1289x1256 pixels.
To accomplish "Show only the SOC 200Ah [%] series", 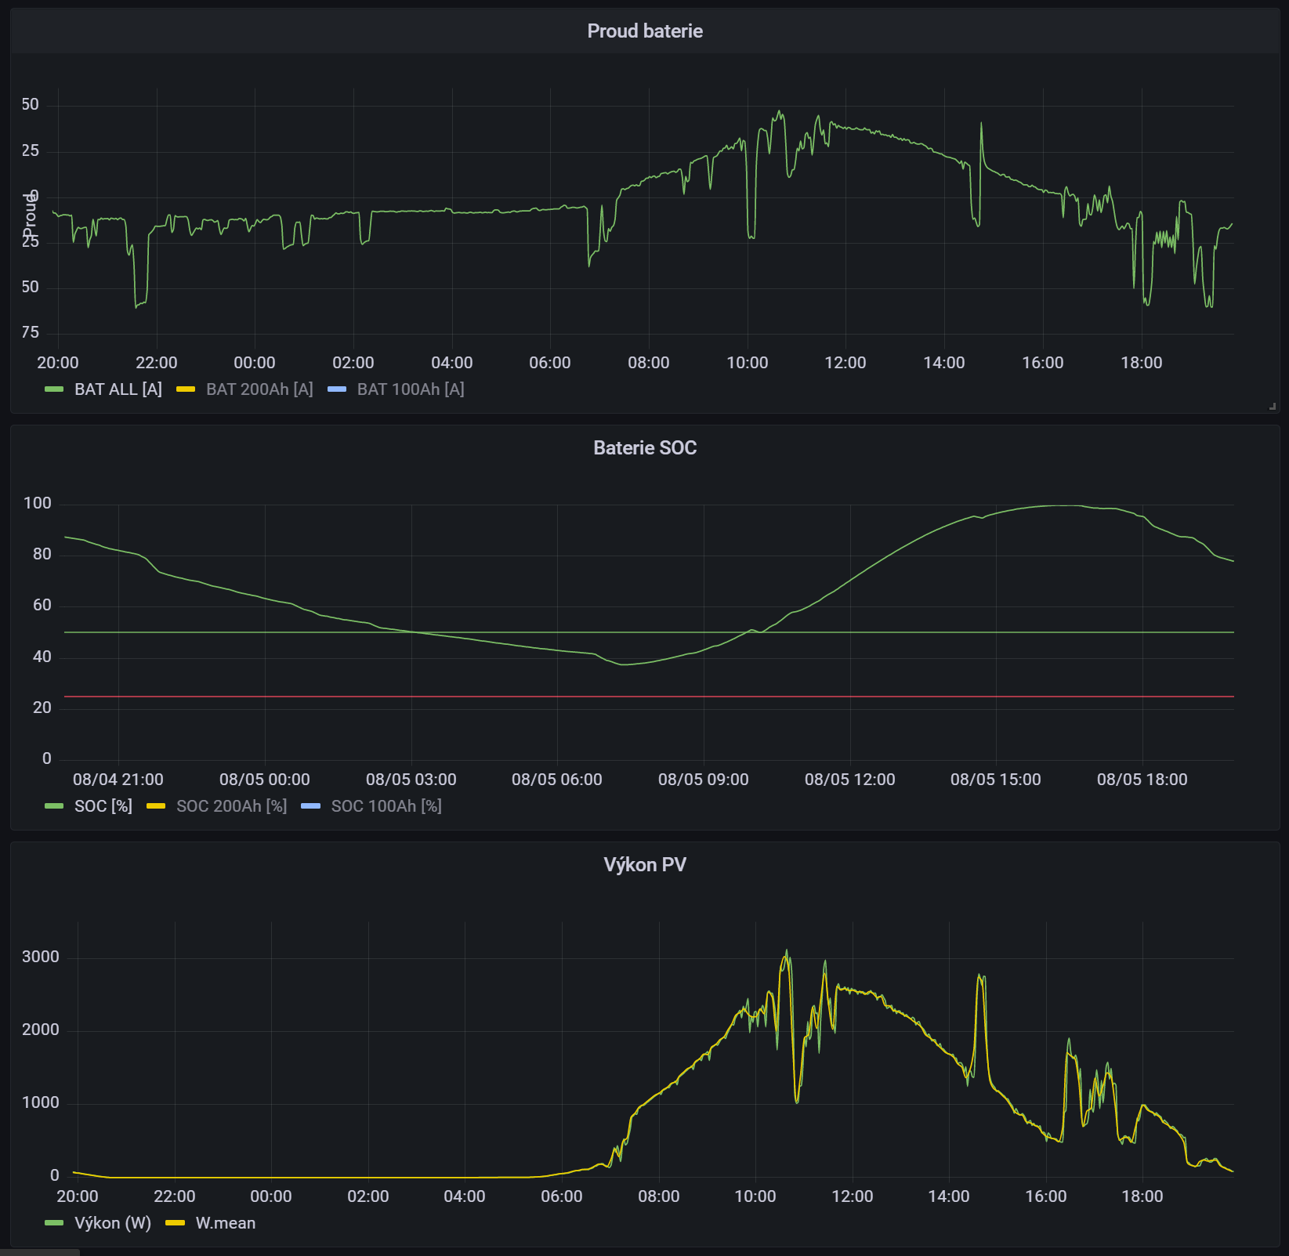I will coord(231,806).
